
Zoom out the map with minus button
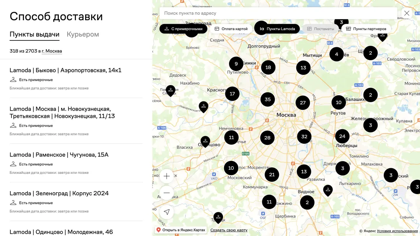click(x=167, y=193)
